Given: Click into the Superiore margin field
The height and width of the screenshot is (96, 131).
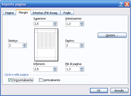Looking at the screenshot, I should pos(43,24).
